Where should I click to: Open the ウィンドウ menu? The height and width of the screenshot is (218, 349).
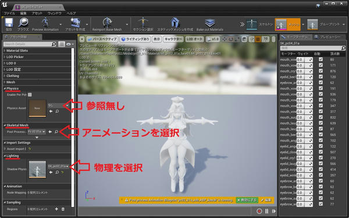55,13
